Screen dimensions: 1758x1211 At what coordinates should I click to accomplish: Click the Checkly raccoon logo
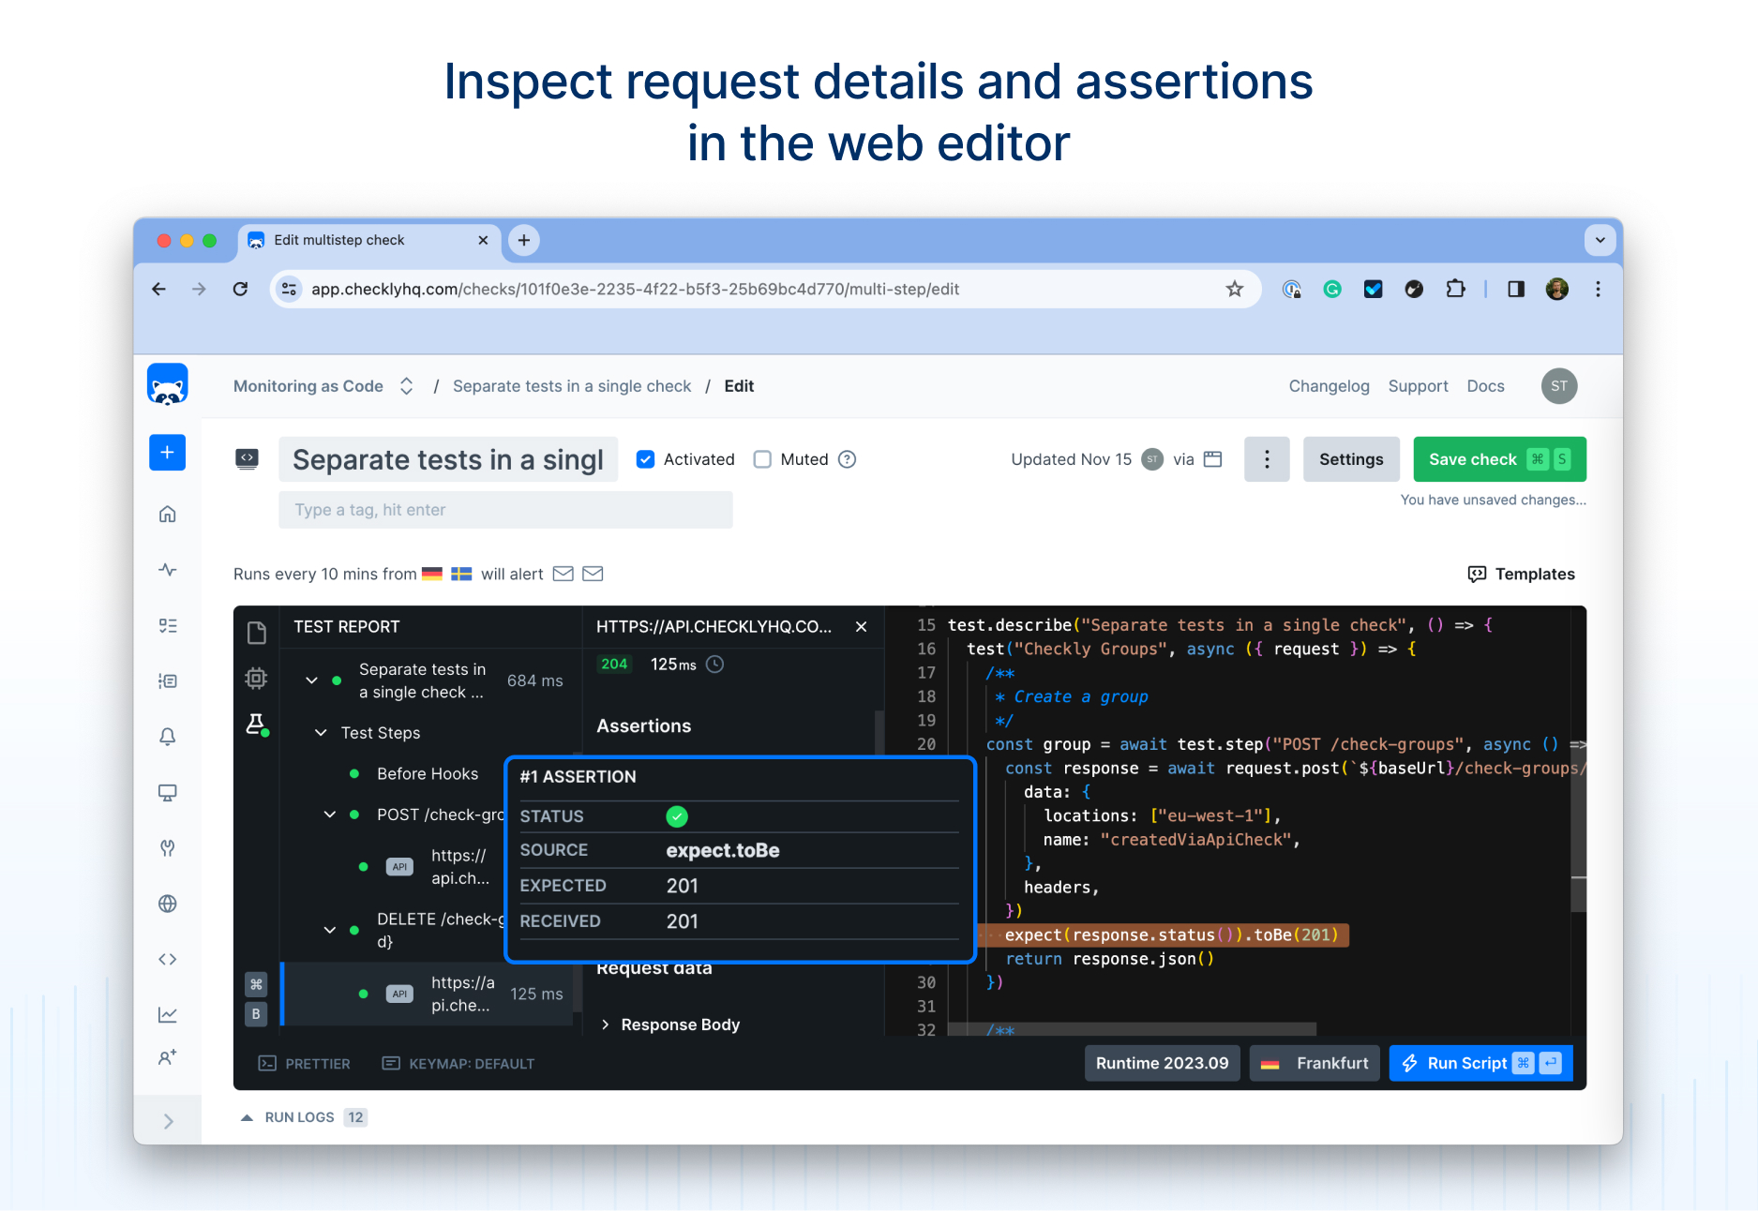(167, 384)
